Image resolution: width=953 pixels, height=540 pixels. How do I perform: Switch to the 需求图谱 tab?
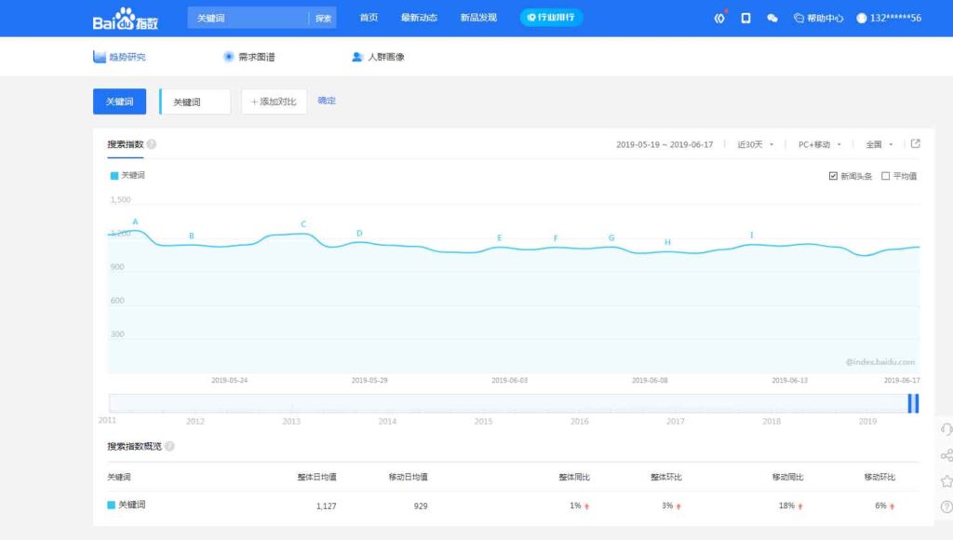[x=248, y=57]
